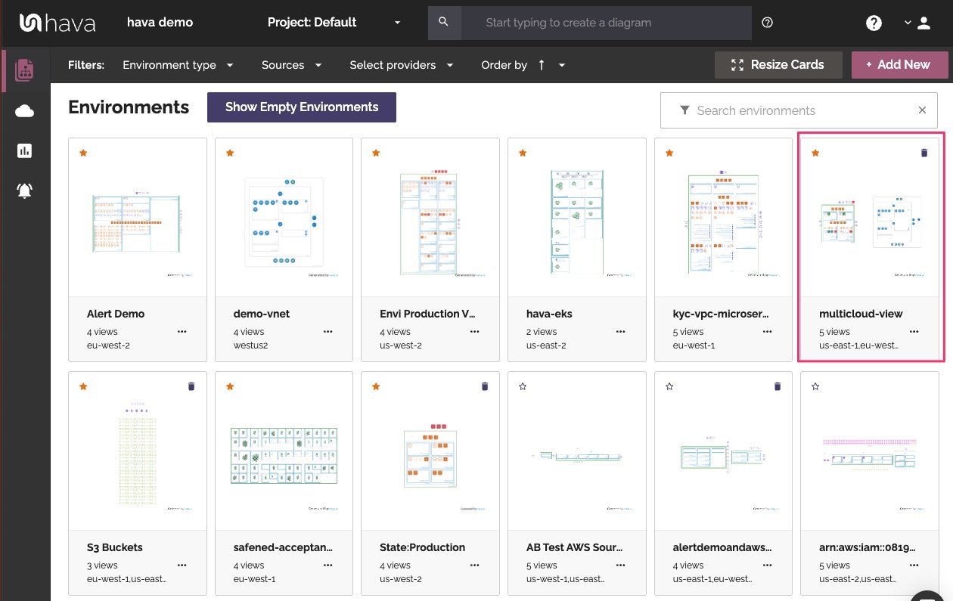Select the cloud sources icon in left sidebar

tap(24, 110)
